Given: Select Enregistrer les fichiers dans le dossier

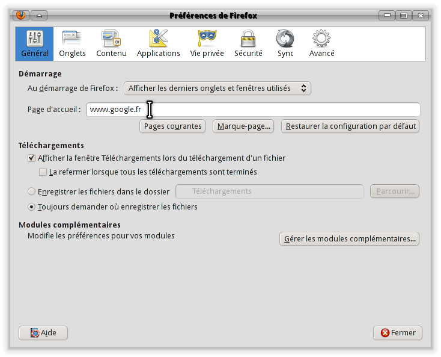Looking at the screenshot, I should (31, 191).
